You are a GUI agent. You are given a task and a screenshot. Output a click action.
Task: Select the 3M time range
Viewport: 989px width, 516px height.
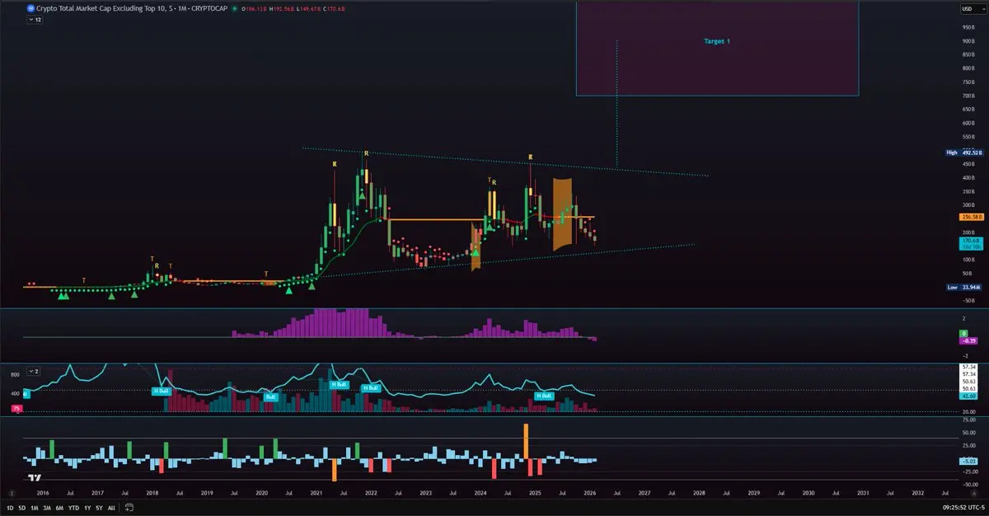tap(48, 509)
